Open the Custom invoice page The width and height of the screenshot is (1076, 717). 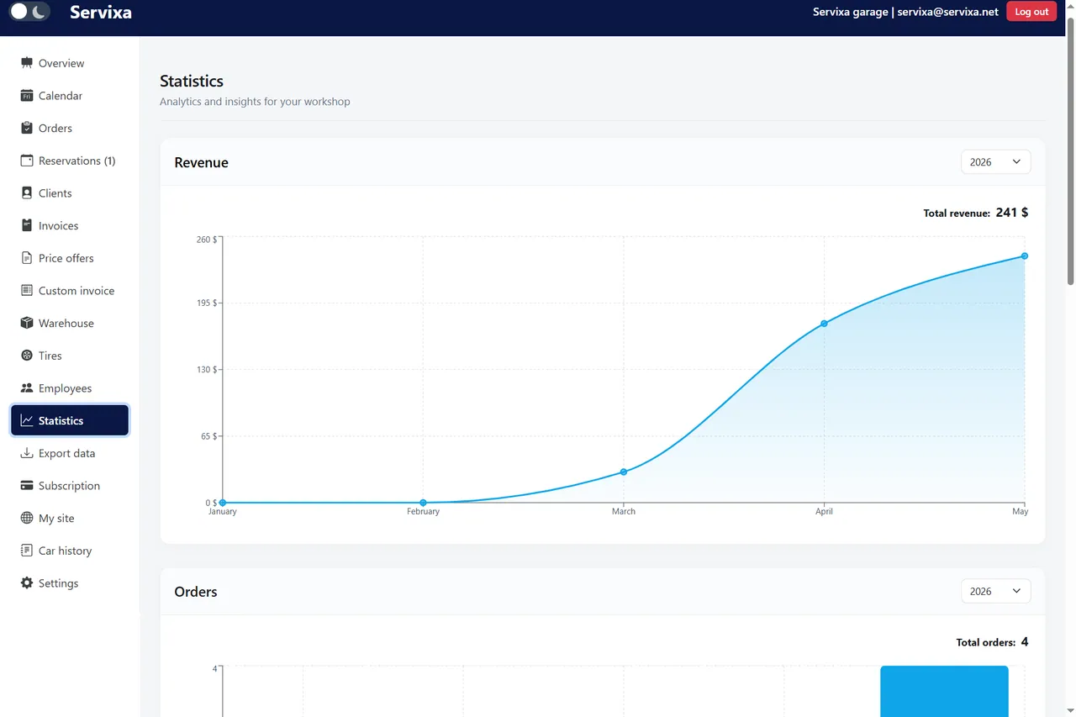coord(70,291)
